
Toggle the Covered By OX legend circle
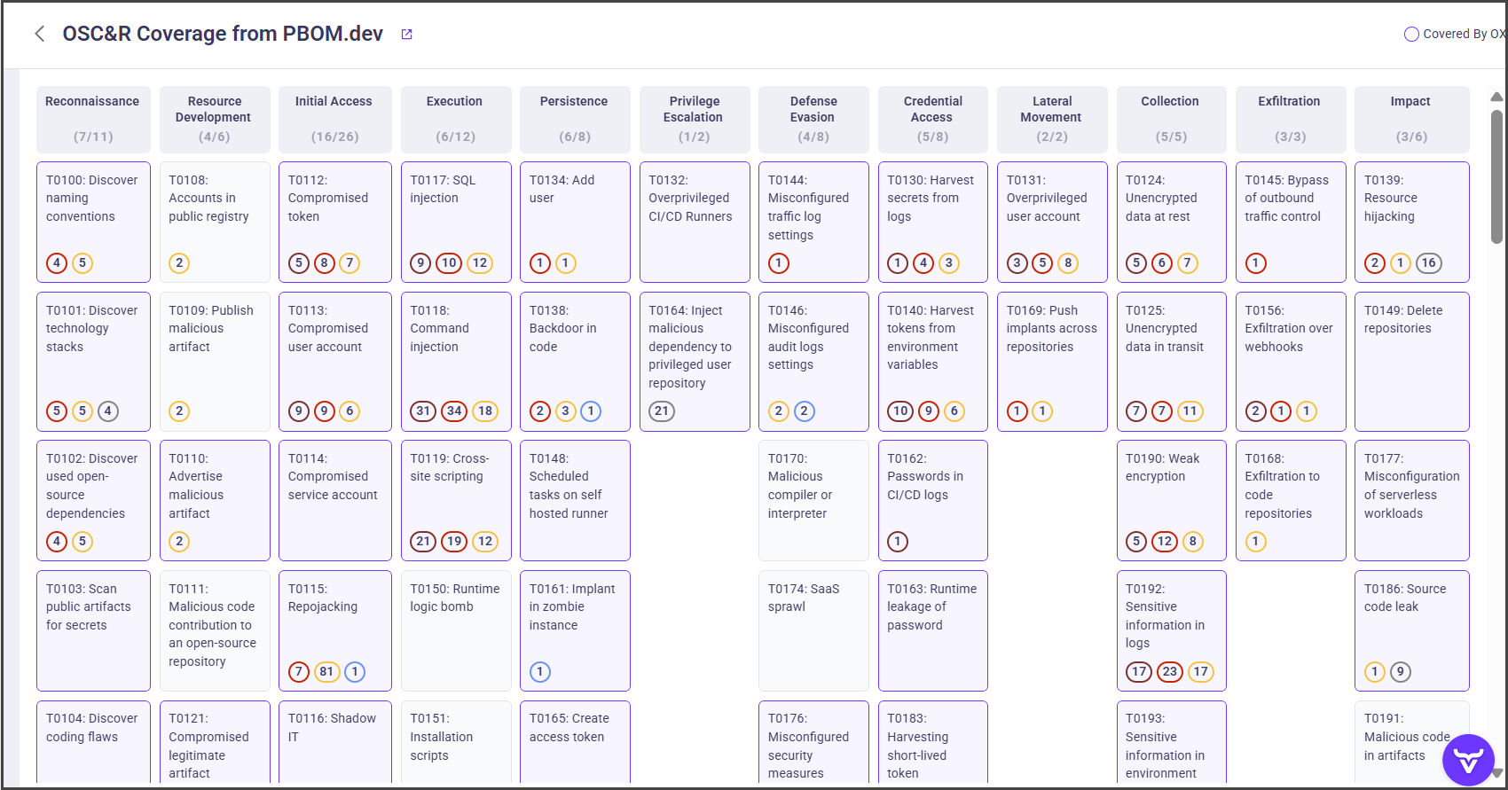pyautogui.click(x=1411, y=35)
